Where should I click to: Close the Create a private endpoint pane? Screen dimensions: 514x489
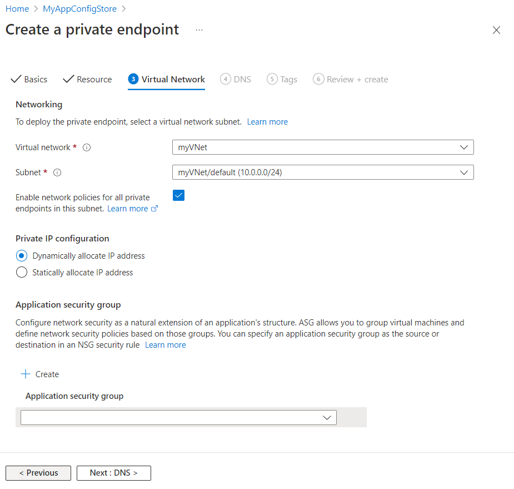click(x=496, y=30)
